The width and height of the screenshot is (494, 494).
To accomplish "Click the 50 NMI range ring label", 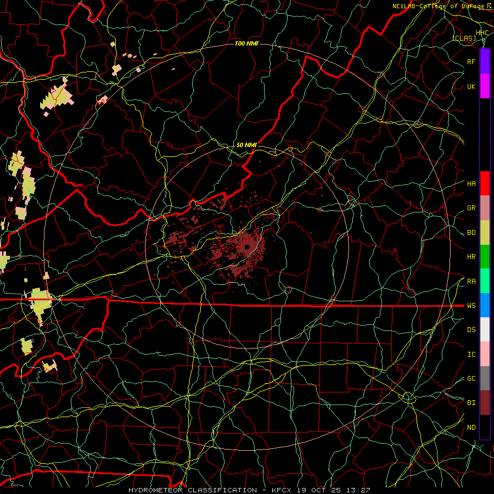I will click(x=246, y=145).
